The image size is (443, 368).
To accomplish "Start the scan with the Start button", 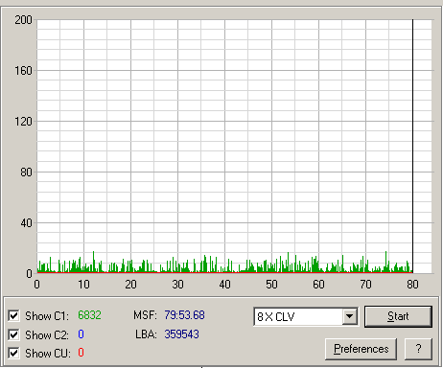I will (398, 316).
